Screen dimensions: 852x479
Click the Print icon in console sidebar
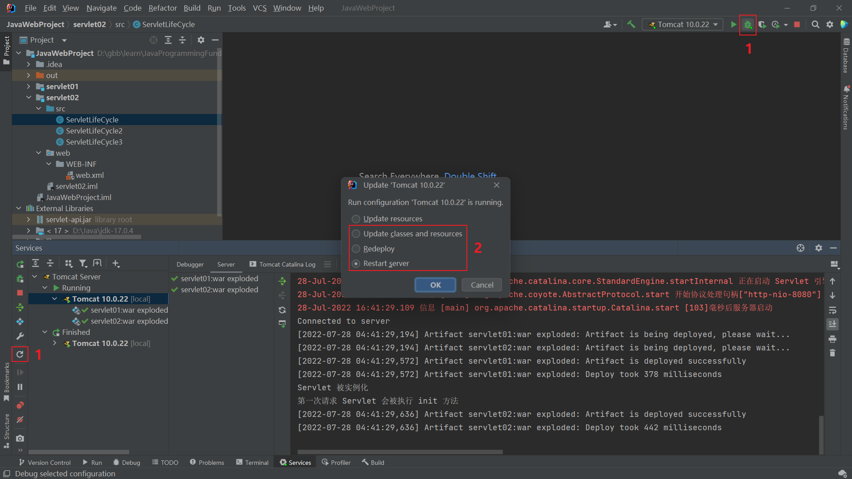832,339
